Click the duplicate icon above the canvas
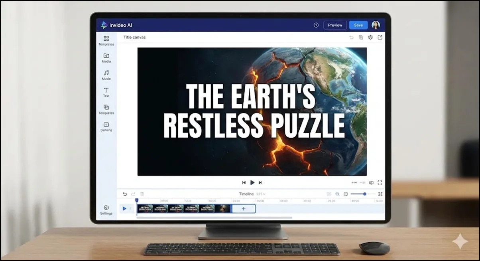 [x=361, y=37]
